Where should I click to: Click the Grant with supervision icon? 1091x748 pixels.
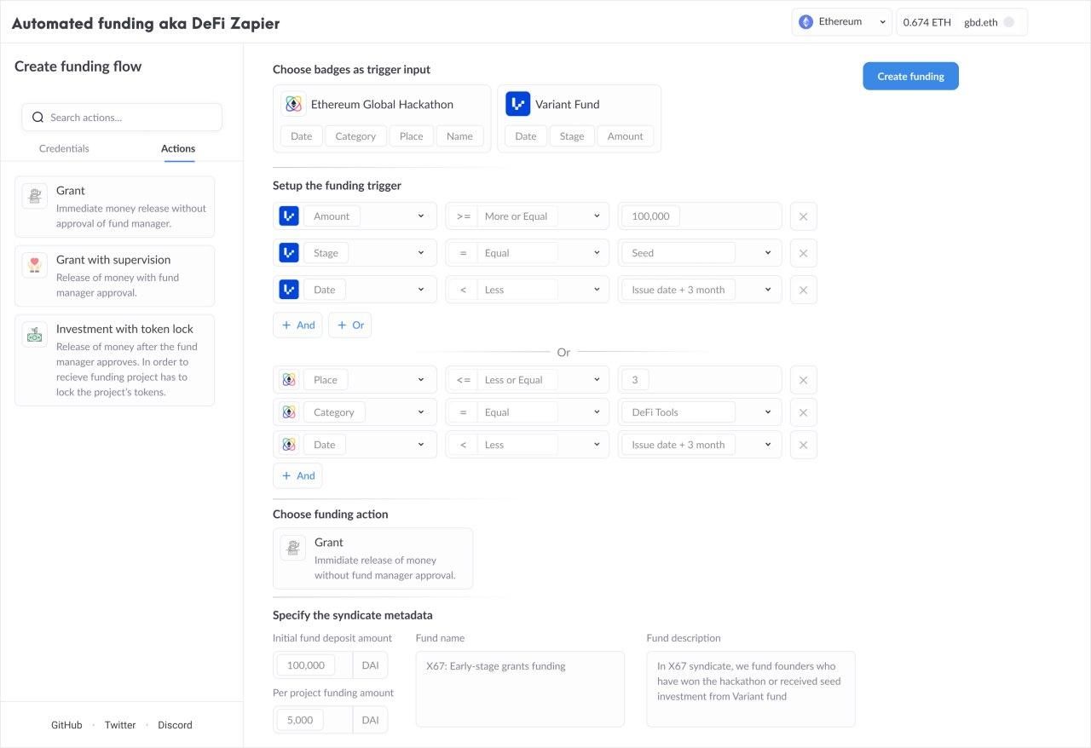(35, 265)
